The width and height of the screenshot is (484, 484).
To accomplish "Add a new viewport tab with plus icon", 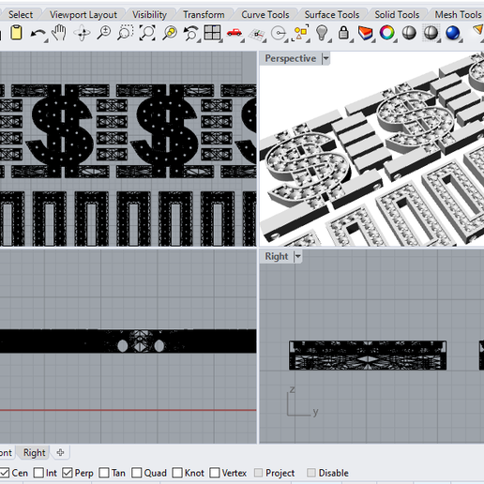I will (60, 452).
